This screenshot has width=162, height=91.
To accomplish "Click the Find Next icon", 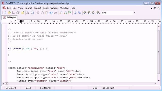I will pos(65,13).
